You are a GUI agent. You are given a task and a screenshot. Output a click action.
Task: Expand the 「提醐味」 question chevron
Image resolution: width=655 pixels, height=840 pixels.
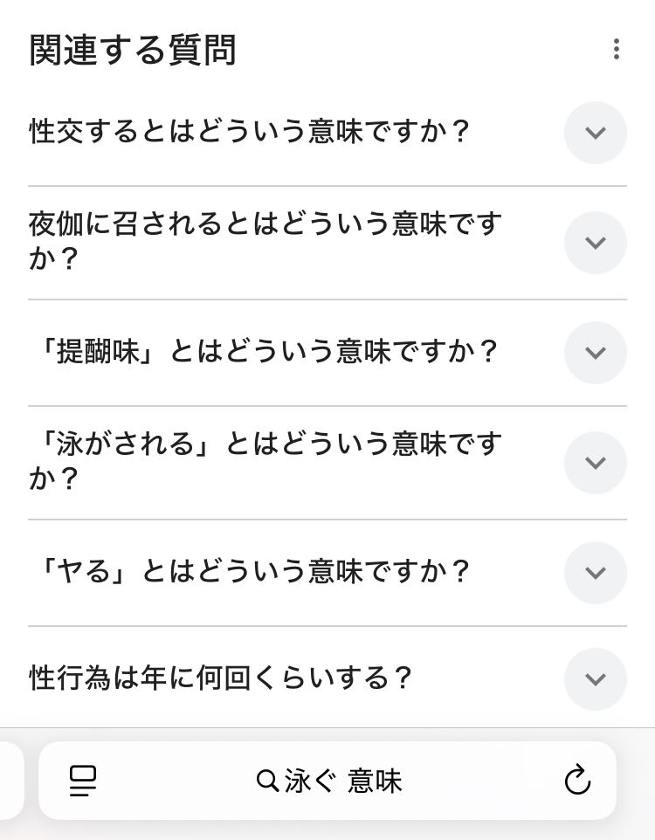click(596, 353)
